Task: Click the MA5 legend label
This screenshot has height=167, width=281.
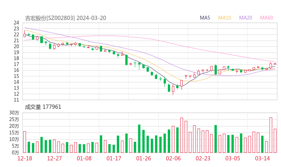Action: 205,18
